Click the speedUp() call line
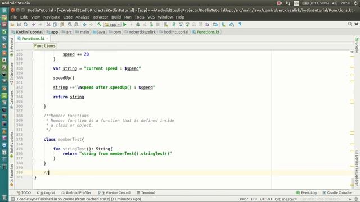This screenshot has height=202, width=360. coord(64,78)
